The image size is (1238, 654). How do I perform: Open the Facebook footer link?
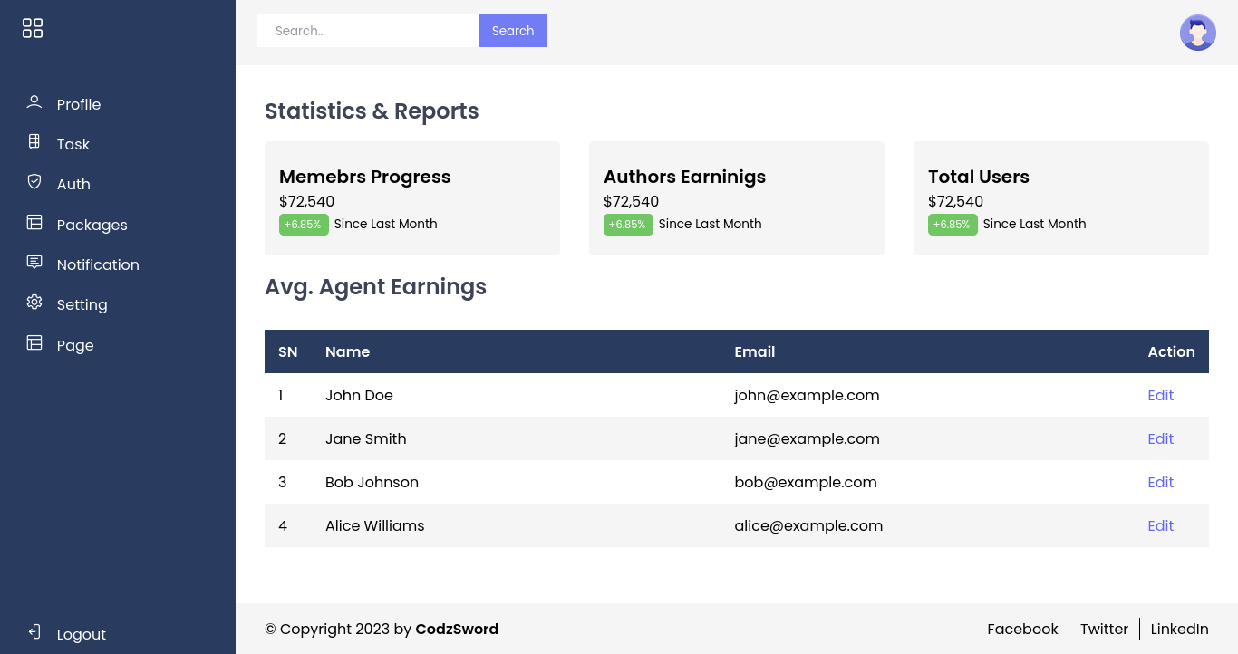coord(1022,629)
